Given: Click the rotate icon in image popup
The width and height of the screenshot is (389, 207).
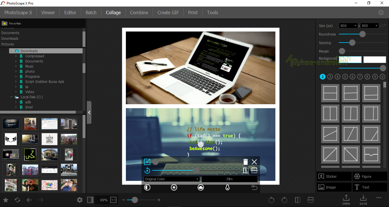Looking at the screenshot, I should pos(147,170).
